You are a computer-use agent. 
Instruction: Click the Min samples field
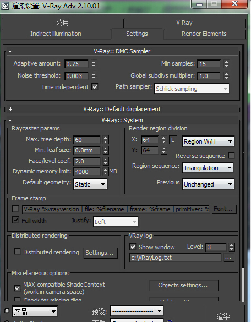pos(209,64)
